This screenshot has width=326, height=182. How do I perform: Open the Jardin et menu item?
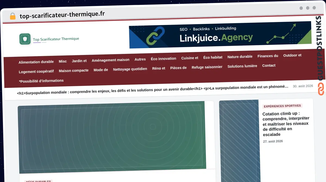coord(79,61)
